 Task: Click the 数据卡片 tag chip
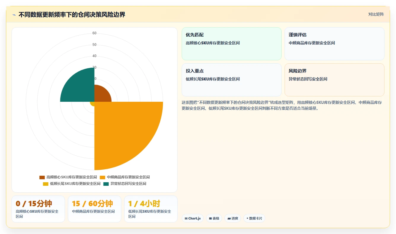[x=254, y=218]
